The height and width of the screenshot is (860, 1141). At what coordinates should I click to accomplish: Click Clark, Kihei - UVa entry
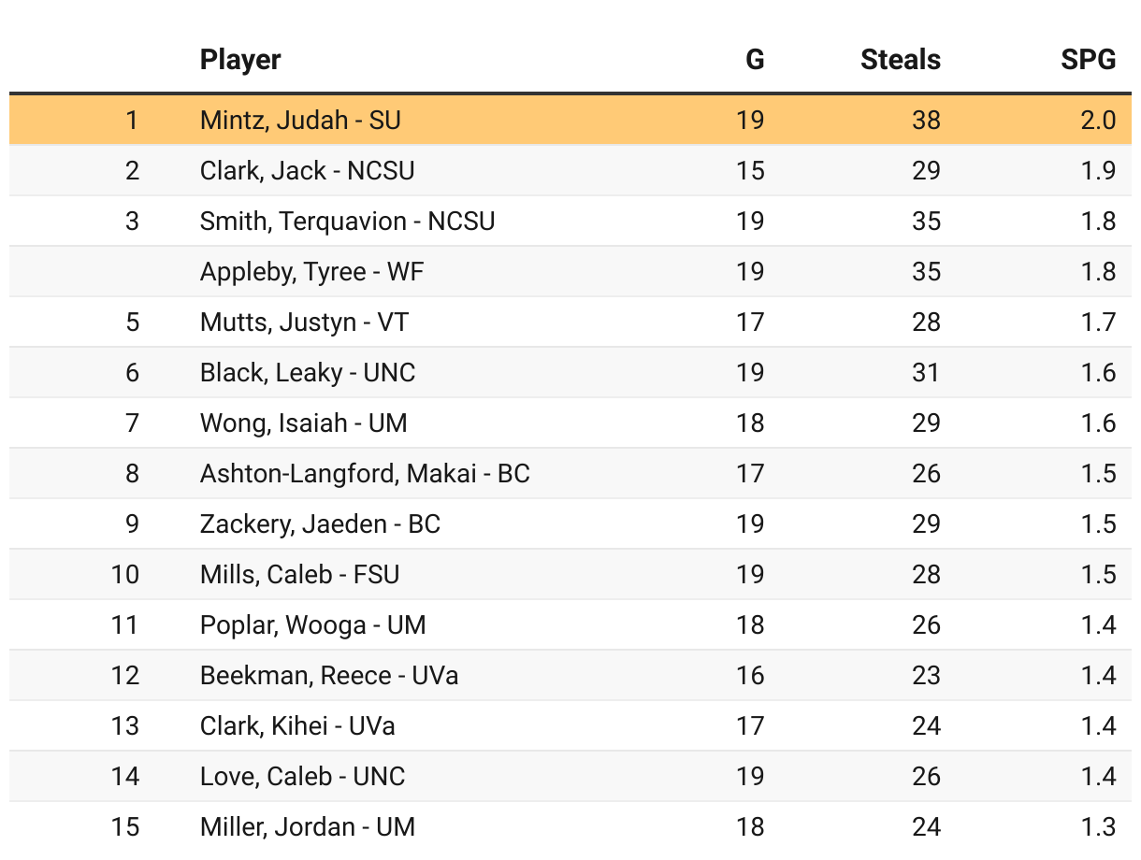pos(297,725)
